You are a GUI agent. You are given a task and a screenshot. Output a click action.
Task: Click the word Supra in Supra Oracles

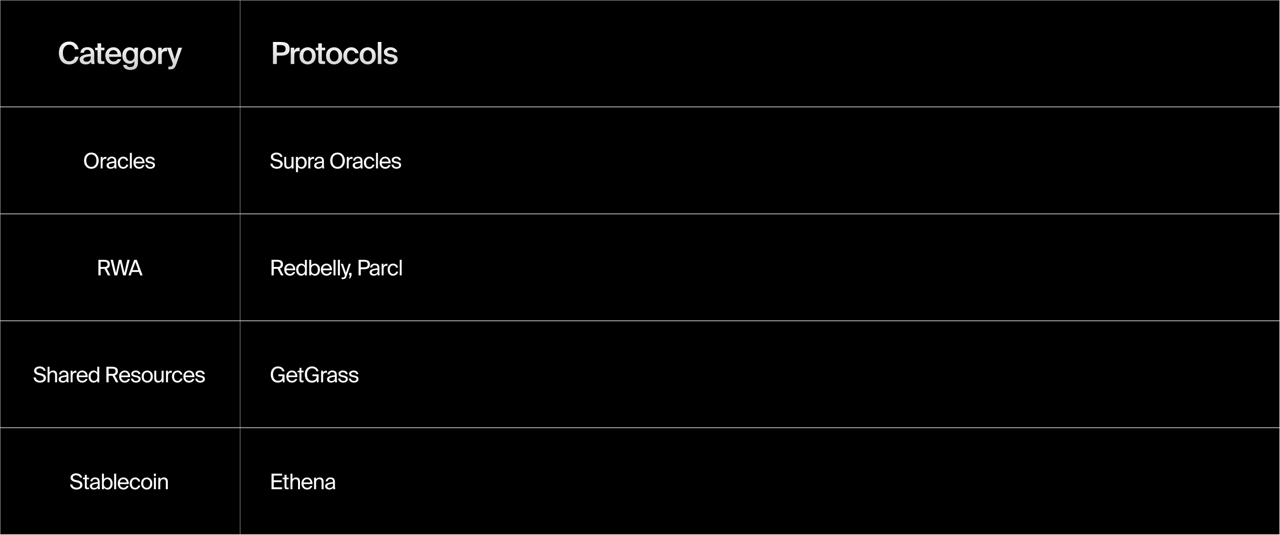[x=297, y=162]
